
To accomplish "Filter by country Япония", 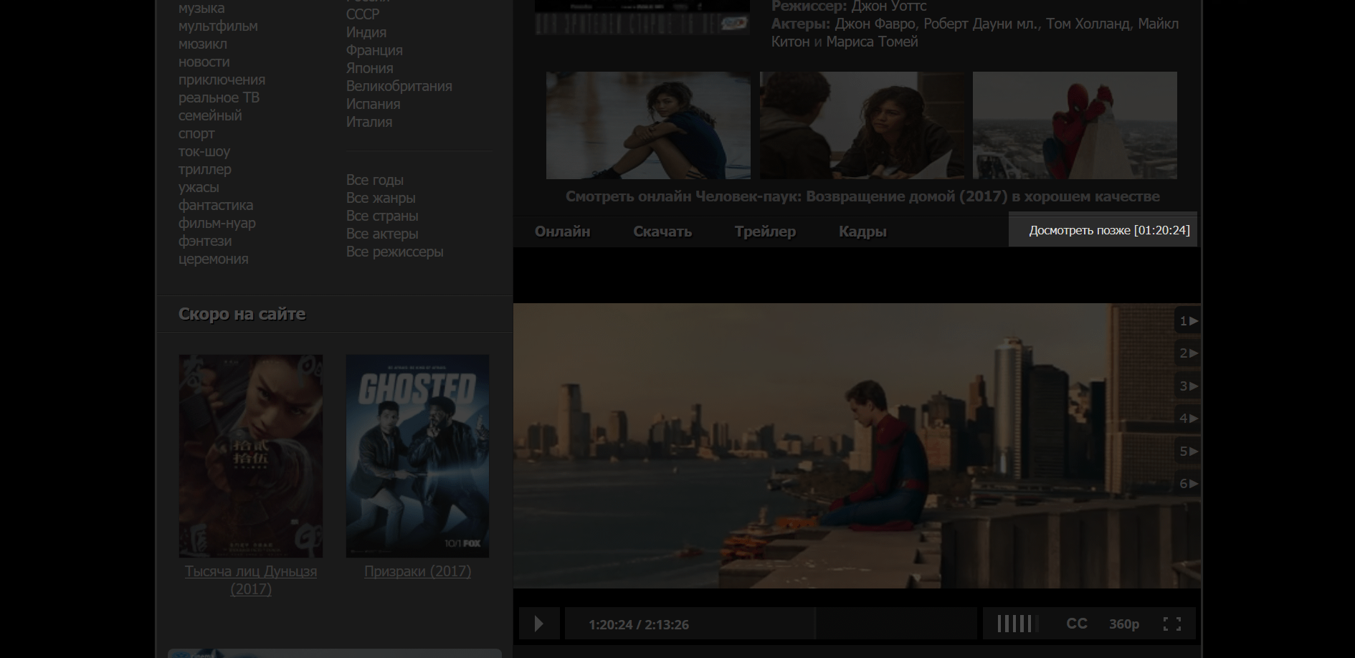I will 370,68.
